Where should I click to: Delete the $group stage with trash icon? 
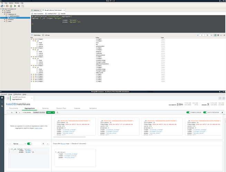[43, 143]
